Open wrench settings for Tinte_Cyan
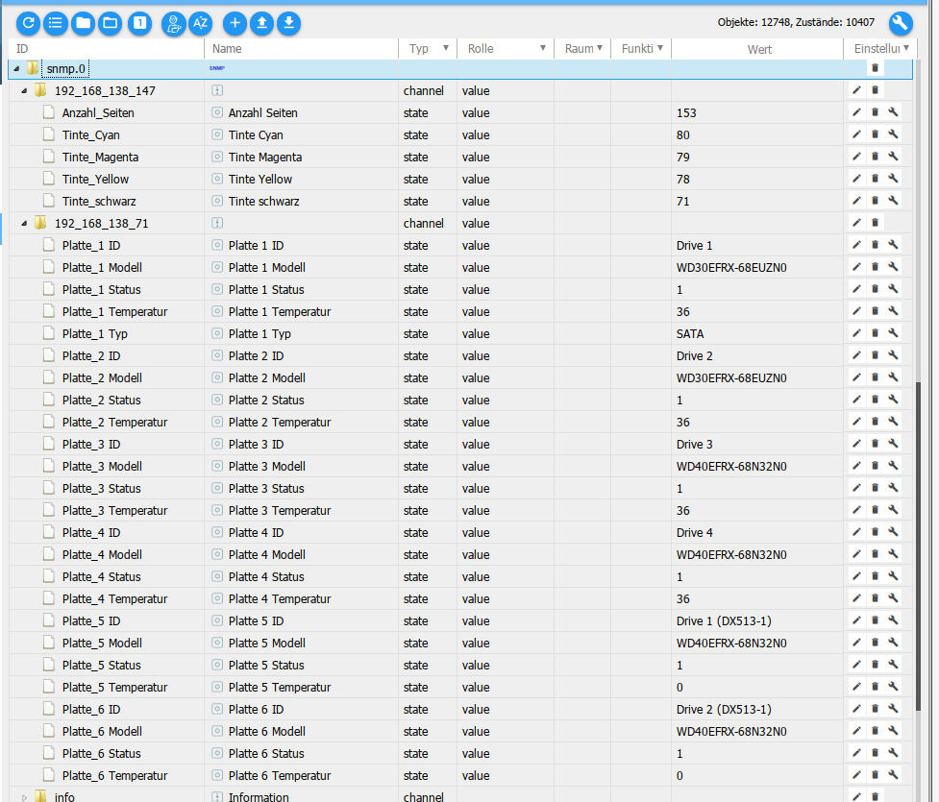 893,134
